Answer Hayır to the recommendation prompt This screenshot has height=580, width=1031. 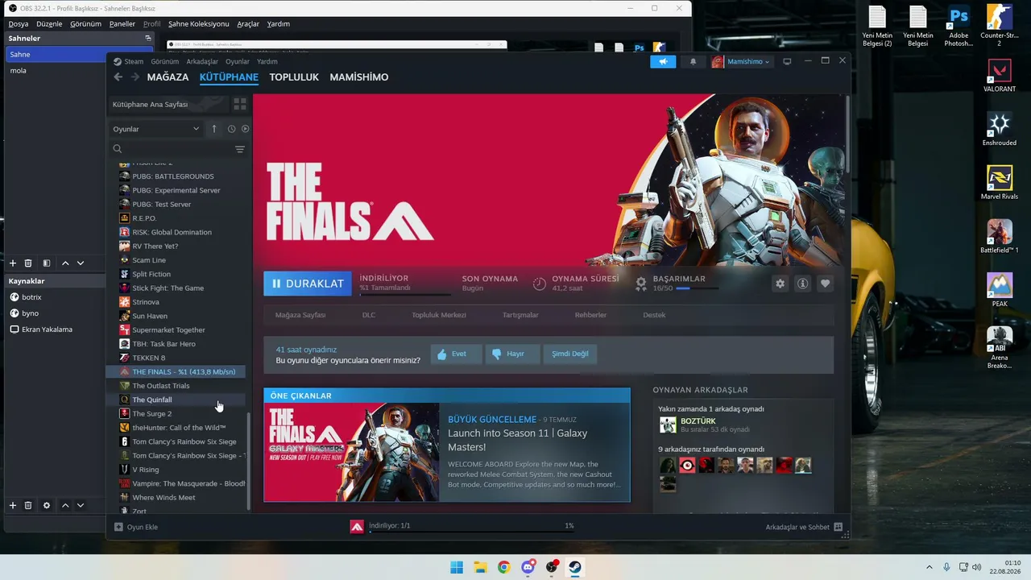coord(512,354)
